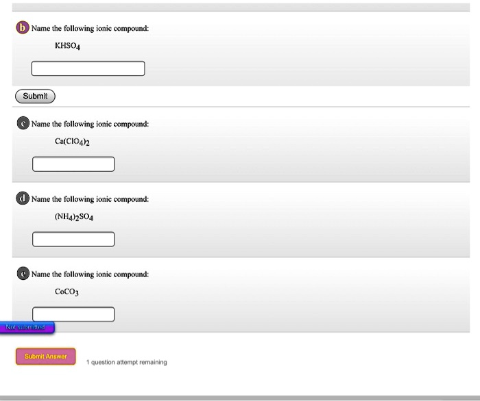Select the (NH4)2SO4 answer input box
The height and width of the screenshot is (401, 480).
73,240
